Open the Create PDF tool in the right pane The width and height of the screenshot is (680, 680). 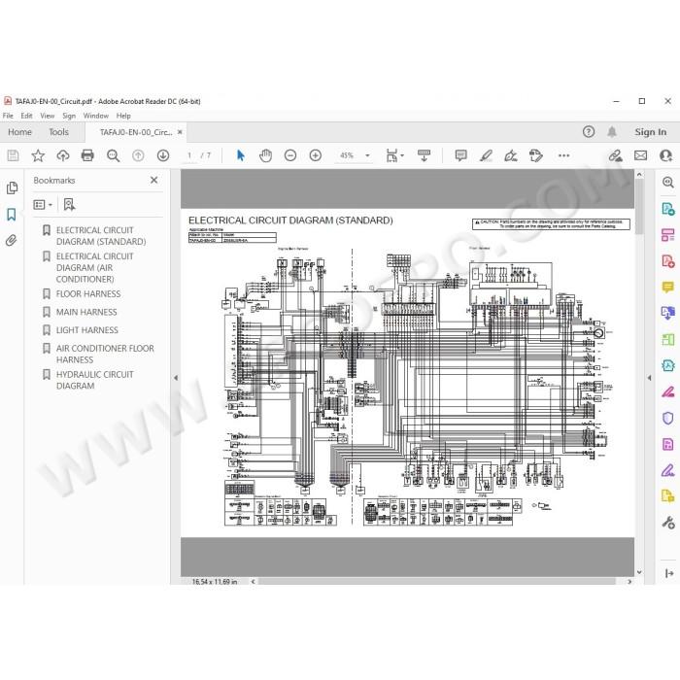pos(668,260)
